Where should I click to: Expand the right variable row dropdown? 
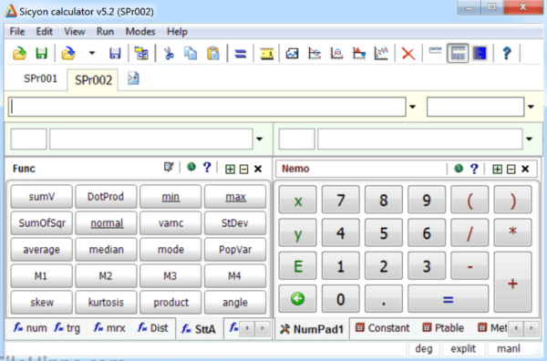click(529, 139)
